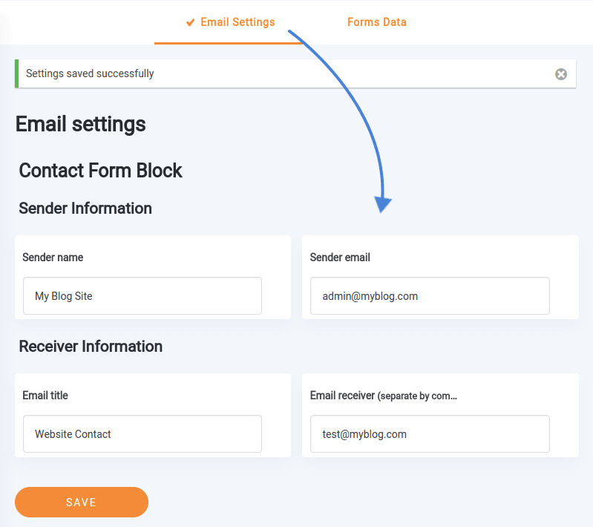
Task: Click the Contact Form Block heading
Action: (101, 171)
